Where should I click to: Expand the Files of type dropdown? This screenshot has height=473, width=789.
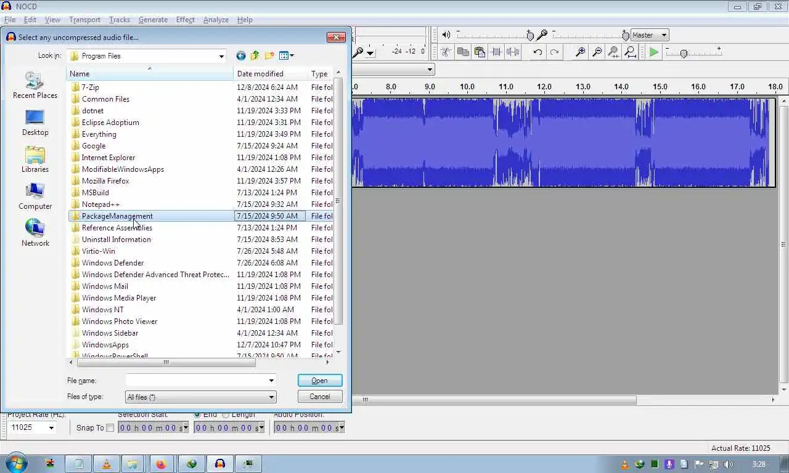(x=271, y=397)
